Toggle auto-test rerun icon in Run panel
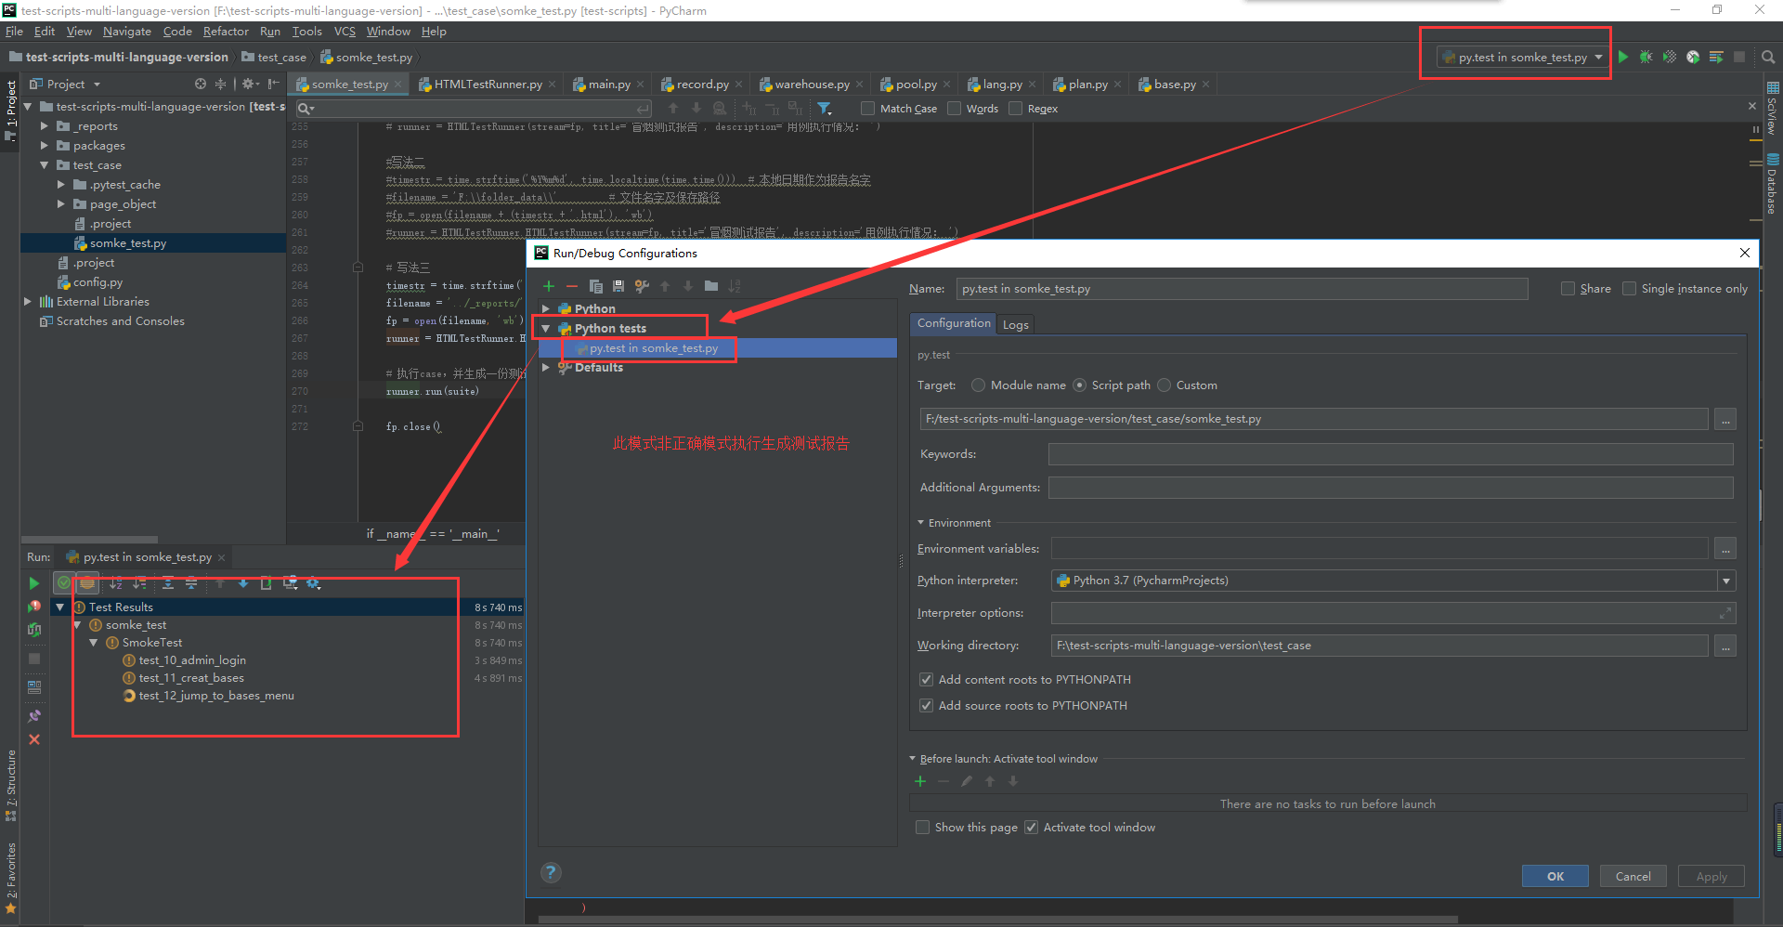This screenshot has height=927, width=1783. (34, 630)
